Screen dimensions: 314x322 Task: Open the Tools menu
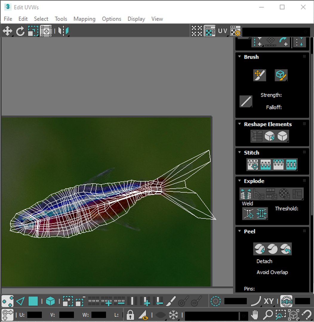[x=61, y=19]
